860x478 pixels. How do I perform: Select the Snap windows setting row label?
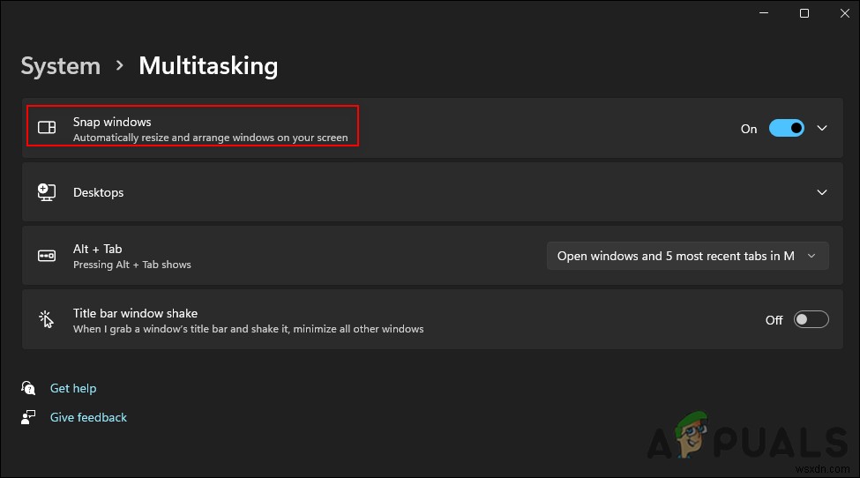point(112,122)
